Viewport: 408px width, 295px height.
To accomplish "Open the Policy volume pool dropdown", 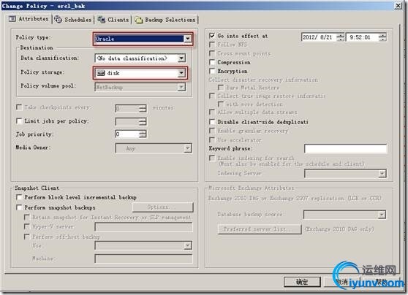I will tap(181, 88).
